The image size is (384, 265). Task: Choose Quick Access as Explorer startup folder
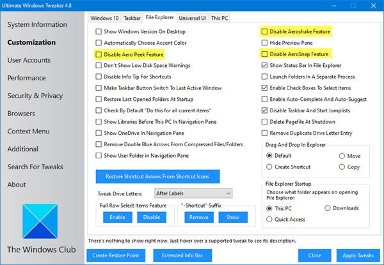pyautogui.click(x=269, y=219)
